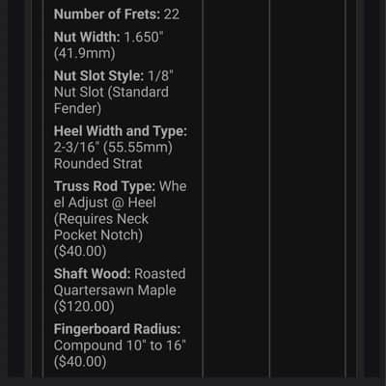This screenshot has width=386, height=386.
Task: Select the 2-3/16" (55.55mm) heel value
Action: 113,148
